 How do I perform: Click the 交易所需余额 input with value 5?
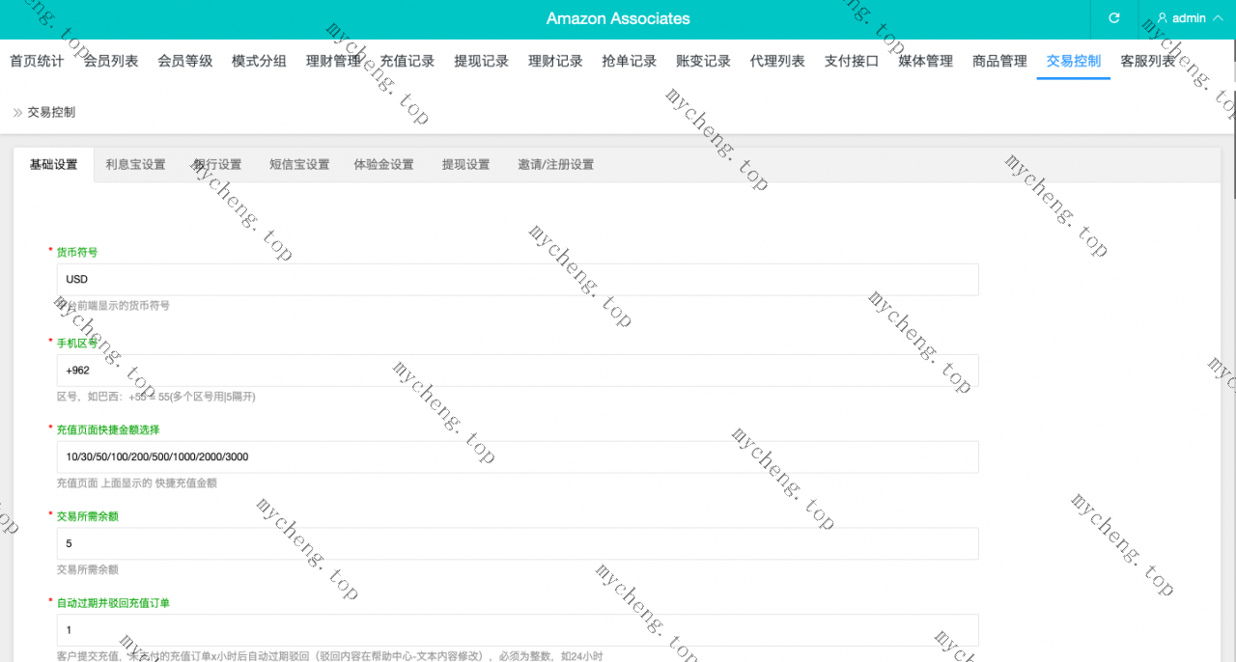point(518,543)
